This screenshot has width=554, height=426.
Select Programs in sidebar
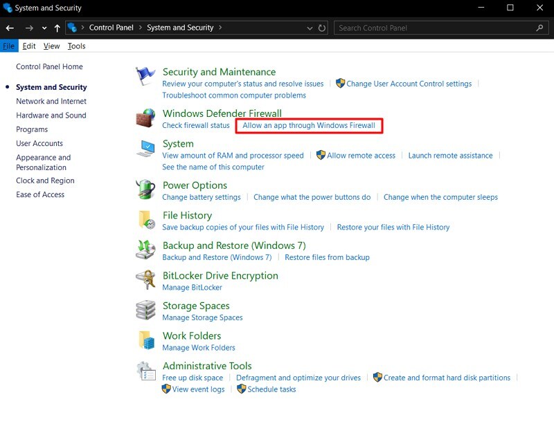32,129
